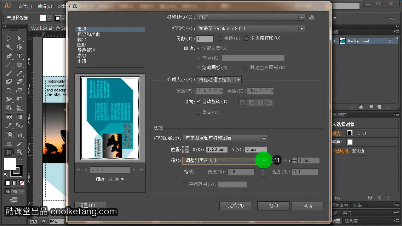Image resolution: width=402 pixels, height=226 pixels.
Task: Select the Ellipse tool
Action: pyautogui.click(x=19, y=65)
